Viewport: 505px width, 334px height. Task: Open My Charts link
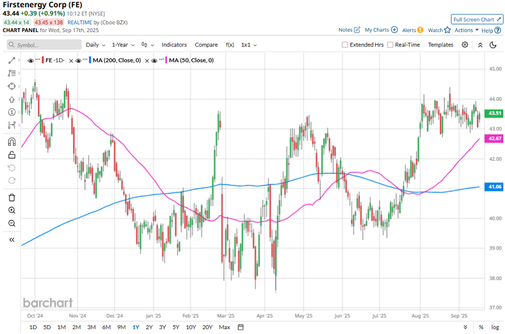pyautogui.click(x=381, y=30)
